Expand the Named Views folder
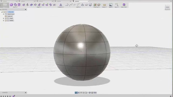Viewport: 173px width, 97px height. (x=4, y=14)
